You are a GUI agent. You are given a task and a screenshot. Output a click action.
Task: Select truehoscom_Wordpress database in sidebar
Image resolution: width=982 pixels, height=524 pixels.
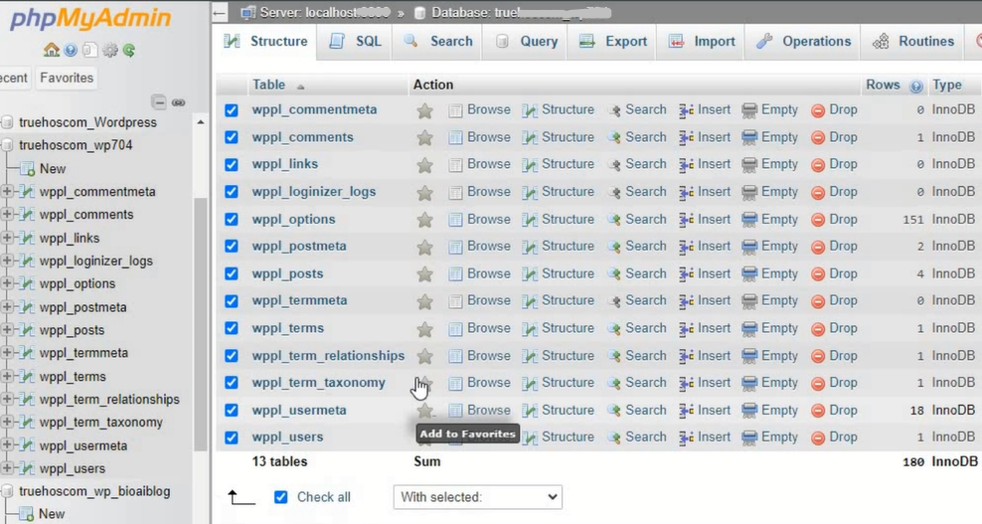point(87,122)
